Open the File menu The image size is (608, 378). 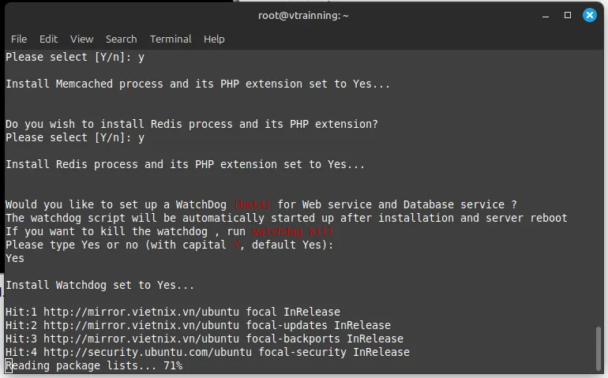click(x=19, y=39)
